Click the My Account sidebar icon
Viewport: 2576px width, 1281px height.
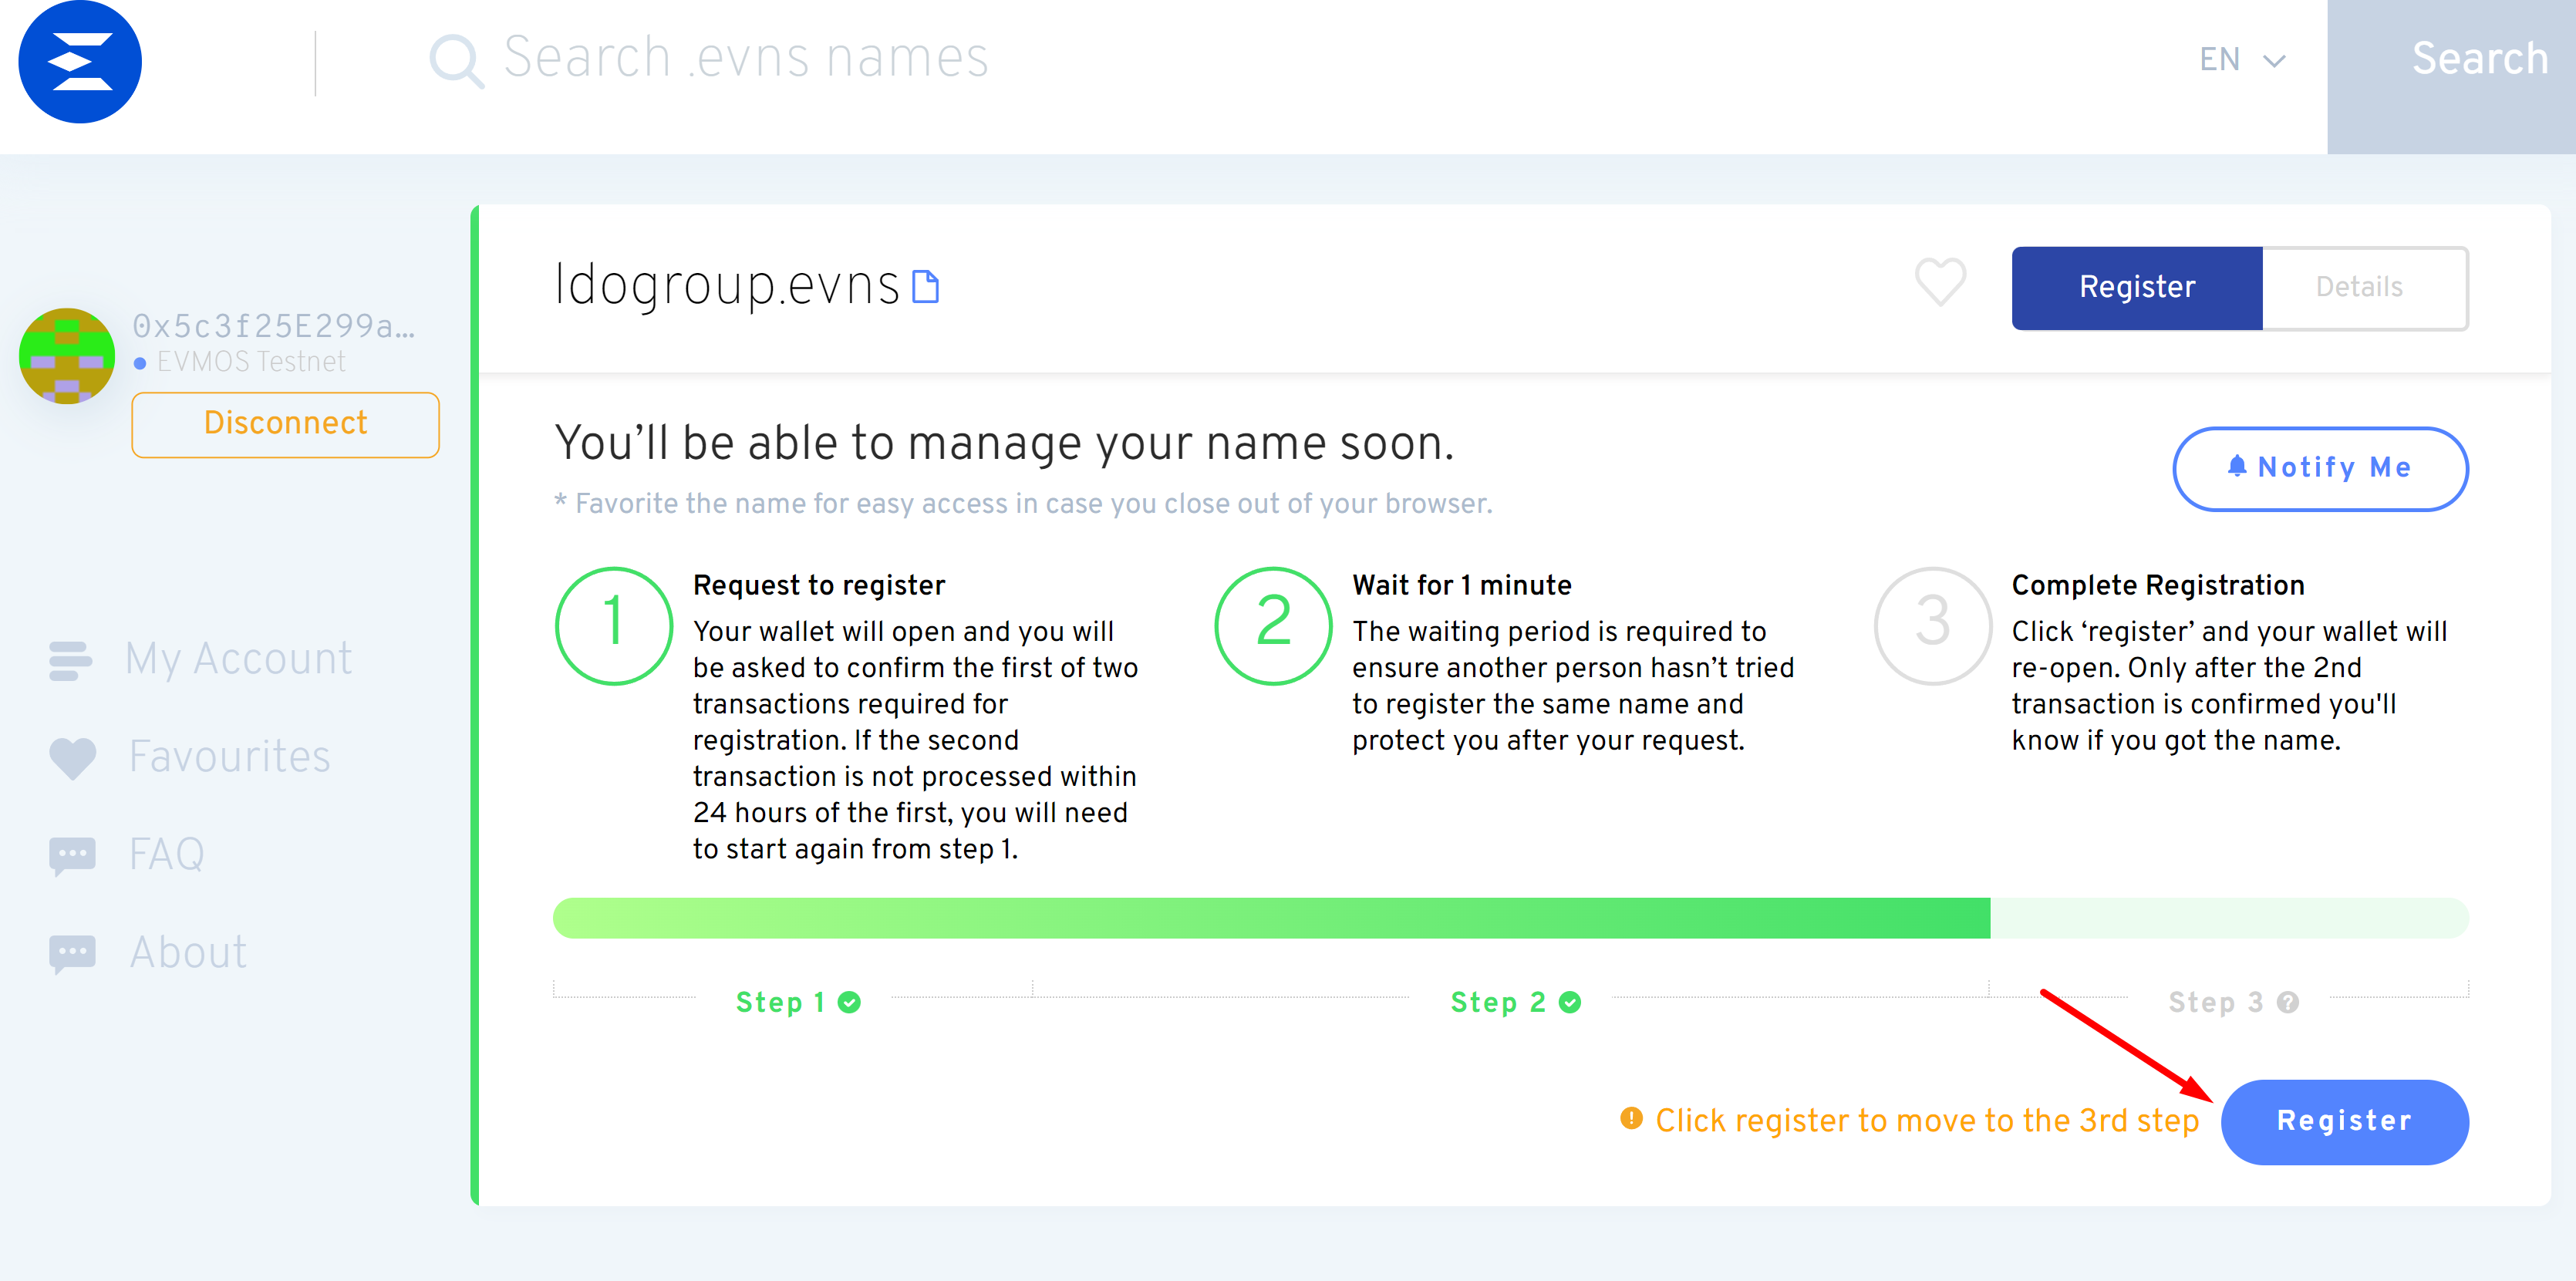tap(70, 660)
